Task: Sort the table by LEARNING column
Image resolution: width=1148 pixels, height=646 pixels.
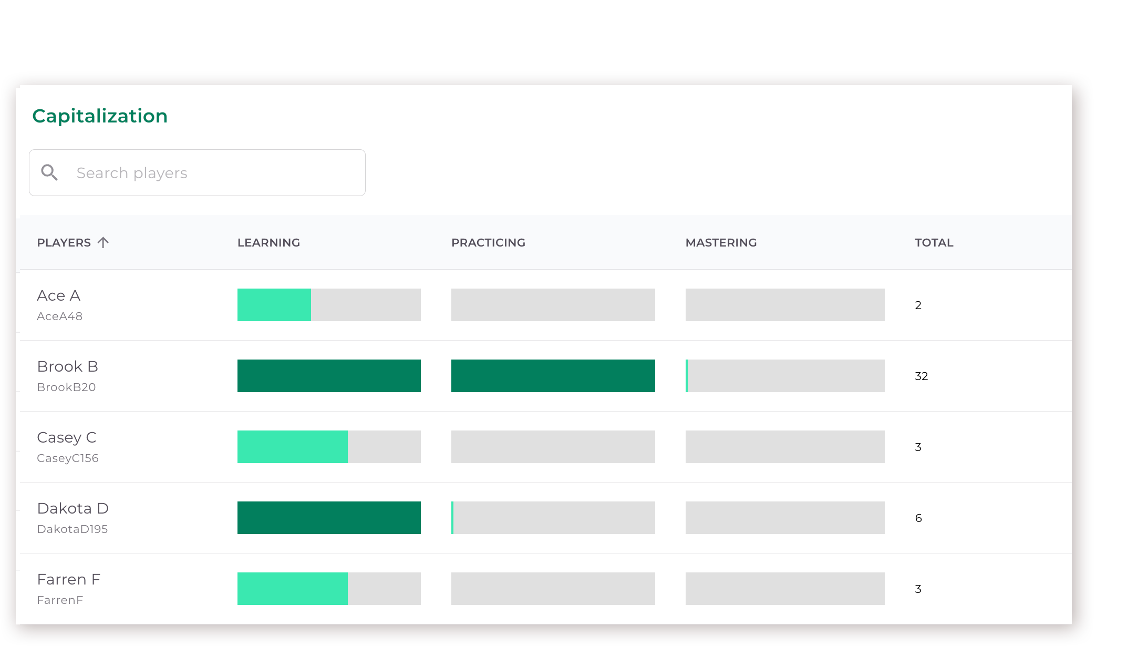Action: 268,242
